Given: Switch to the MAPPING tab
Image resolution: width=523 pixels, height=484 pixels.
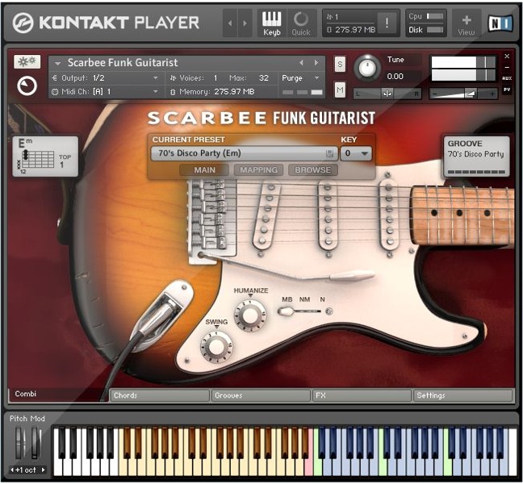Looking at the screenshot, I should click(259, 170).
